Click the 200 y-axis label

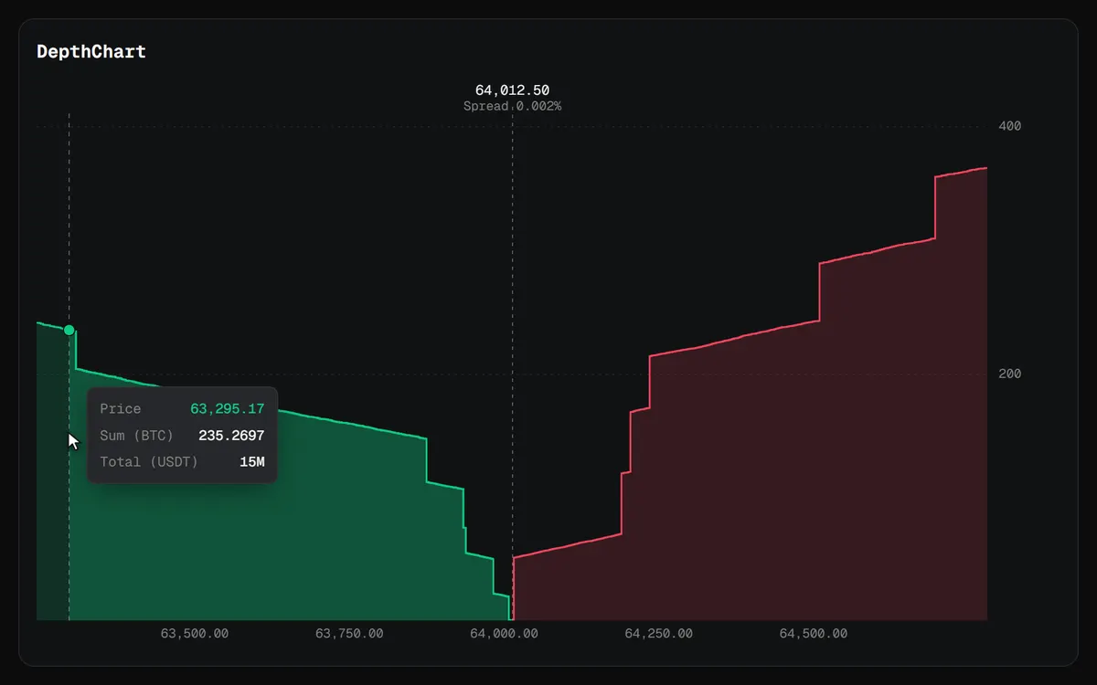pyautogui.click(x=1010, y=374)
